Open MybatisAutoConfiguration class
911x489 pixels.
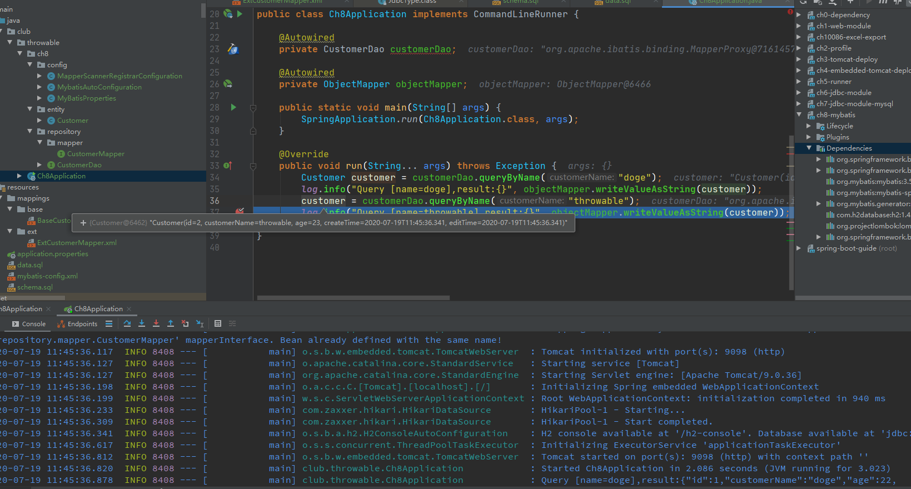click(99, 87)
